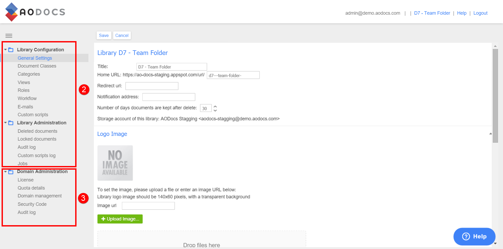
Task: Open Workflow configuration
Action: pos(27,98)
